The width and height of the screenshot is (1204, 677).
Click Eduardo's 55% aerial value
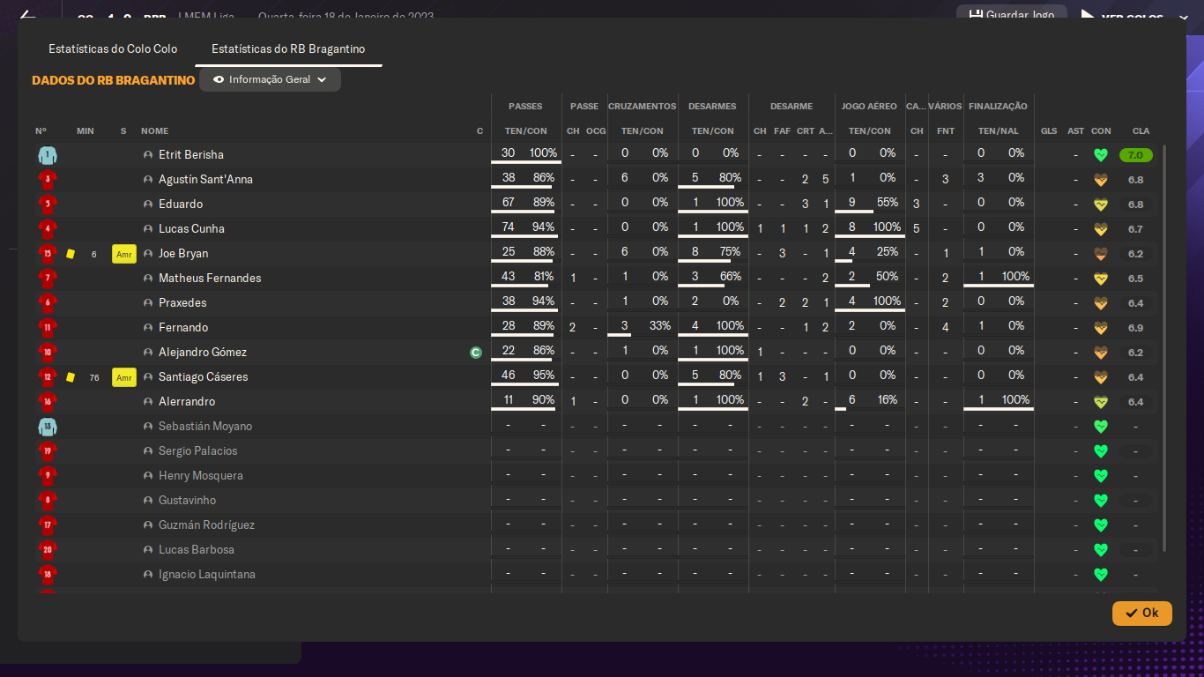point(888,203)
